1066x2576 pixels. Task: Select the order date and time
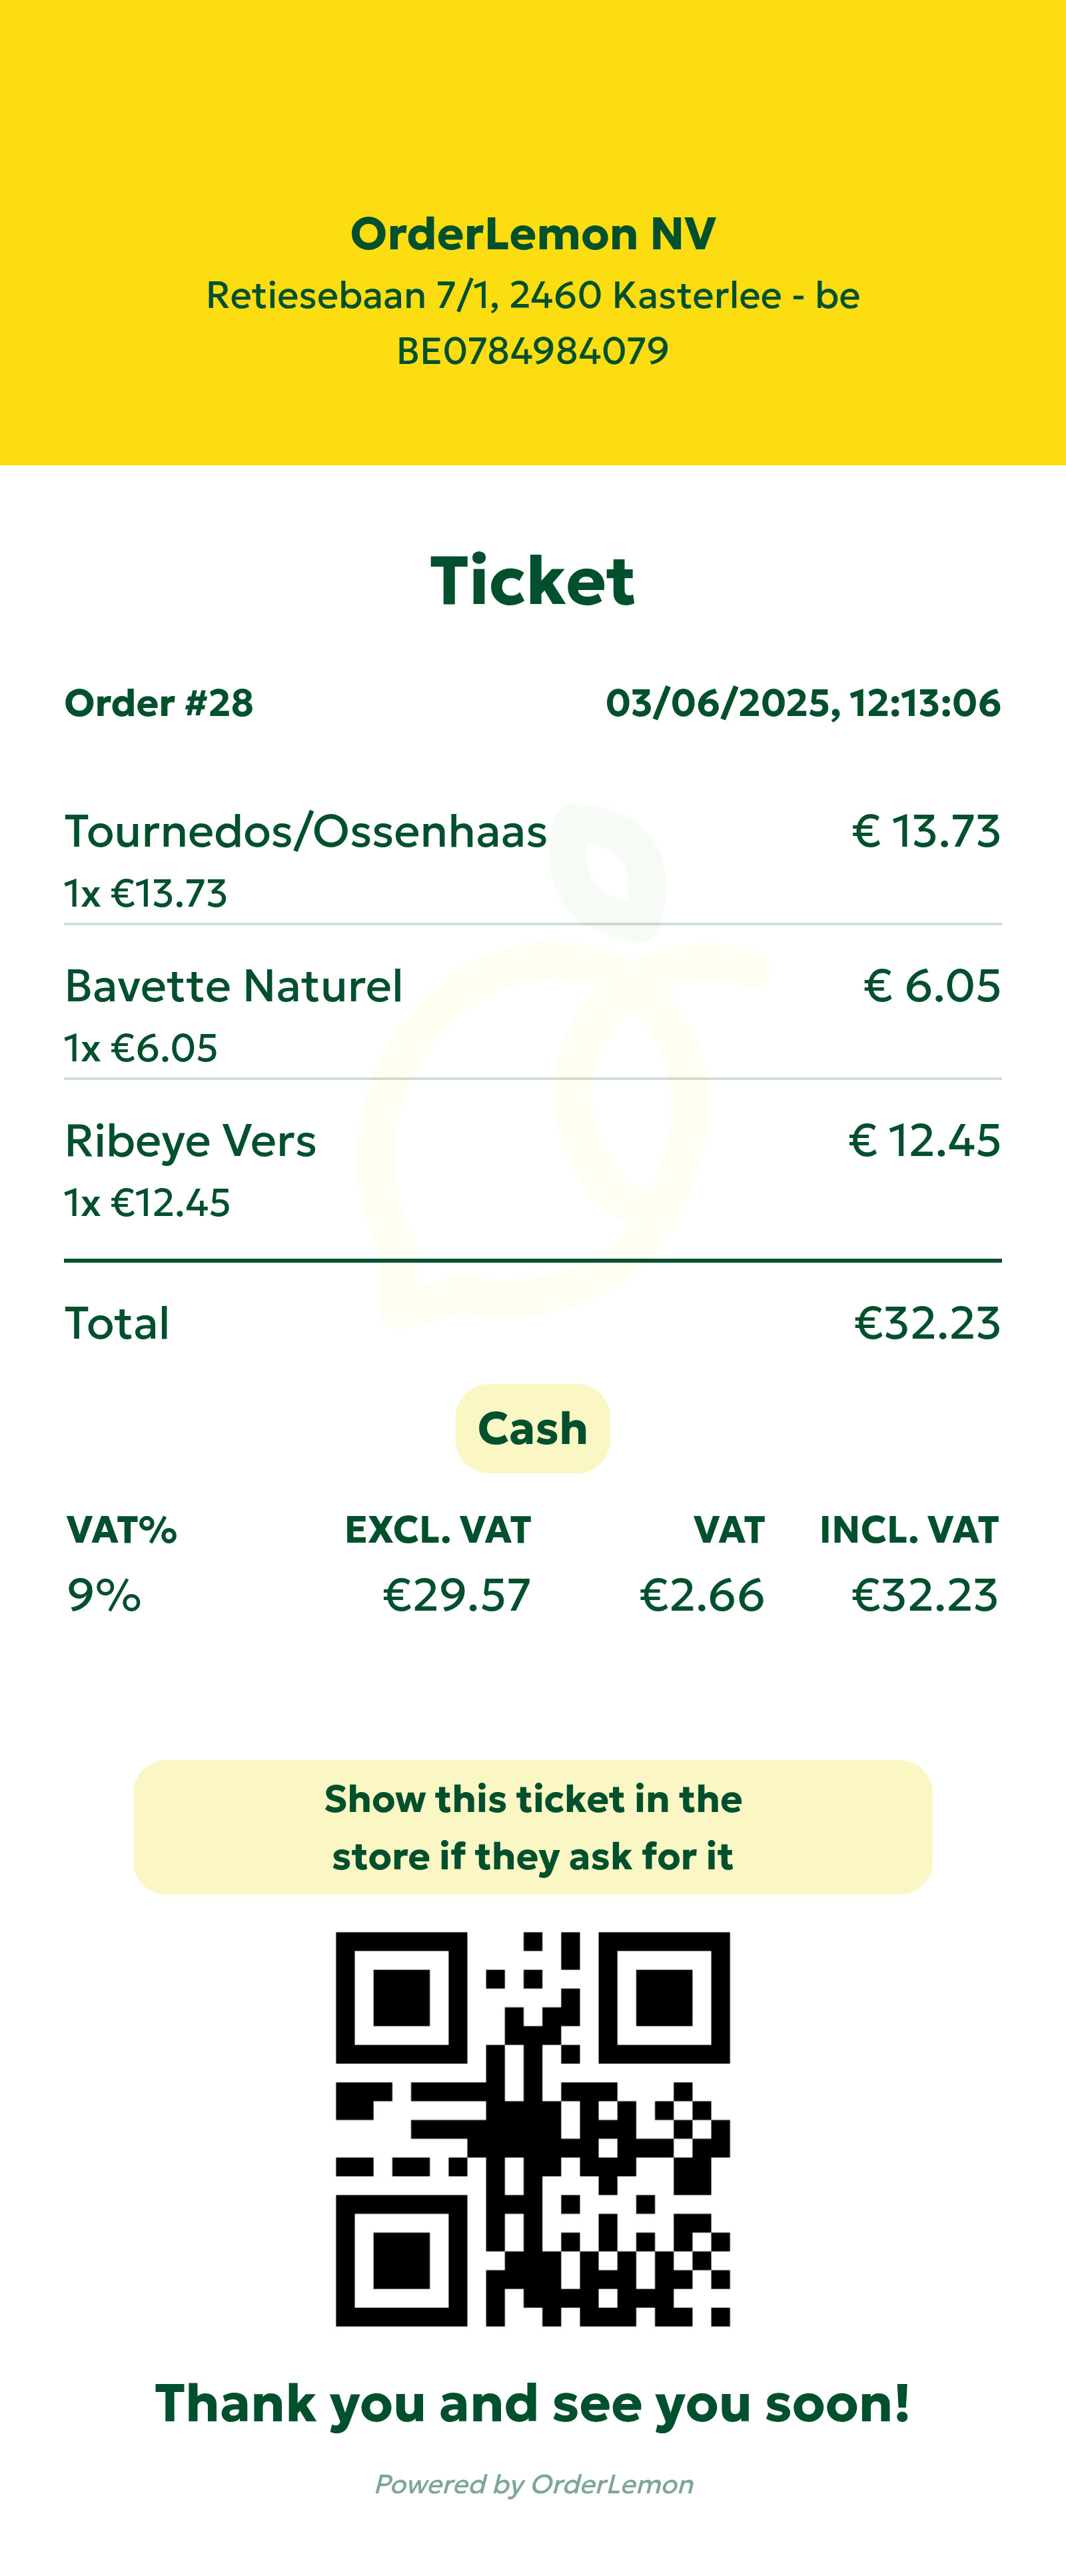[x=802, y=703]
